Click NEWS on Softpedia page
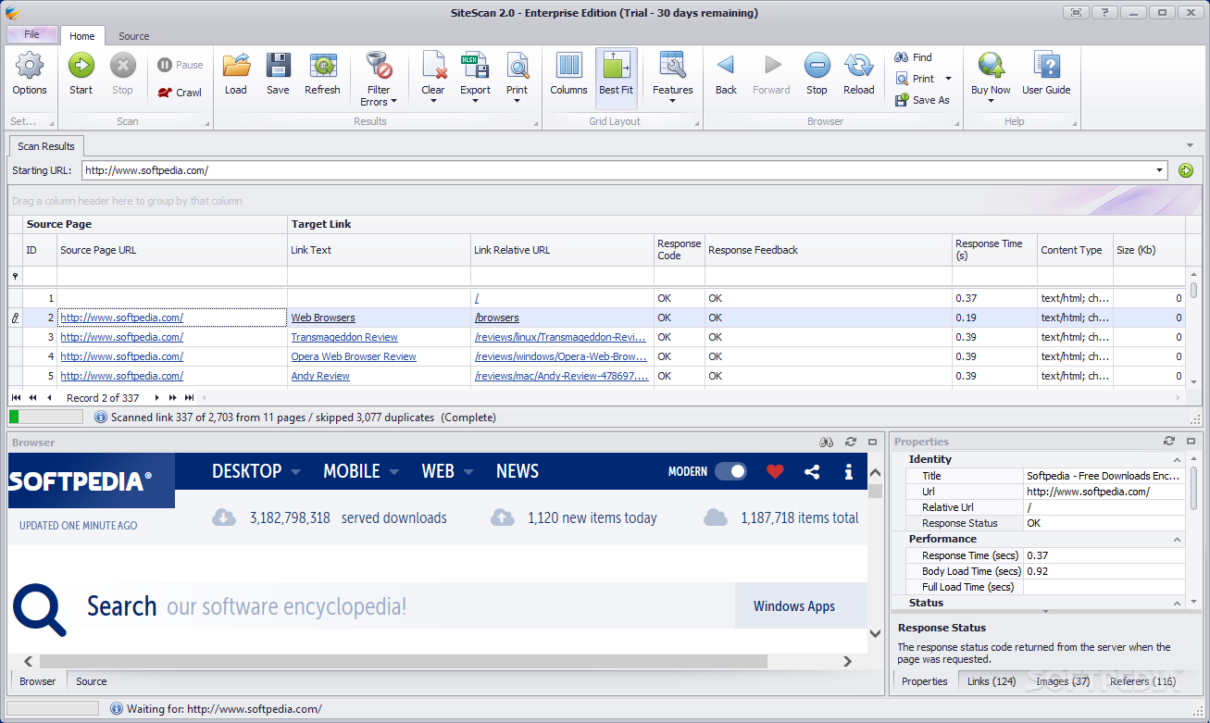This screenshot has height=723, width=1210. click(x=518, y=471)
